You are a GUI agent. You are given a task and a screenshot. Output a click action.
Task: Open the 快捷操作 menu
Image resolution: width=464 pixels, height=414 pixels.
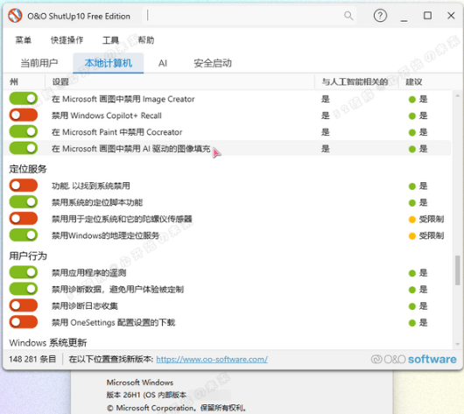coord(67,40)
